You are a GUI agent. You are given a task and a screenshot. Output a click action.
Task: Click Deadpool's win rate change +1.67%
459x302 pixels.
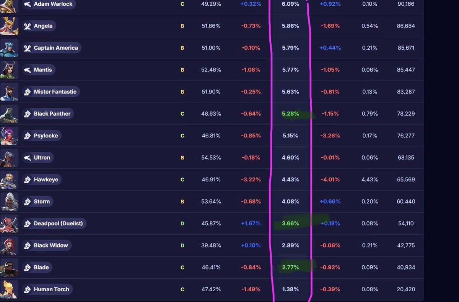tap(251, 224)
